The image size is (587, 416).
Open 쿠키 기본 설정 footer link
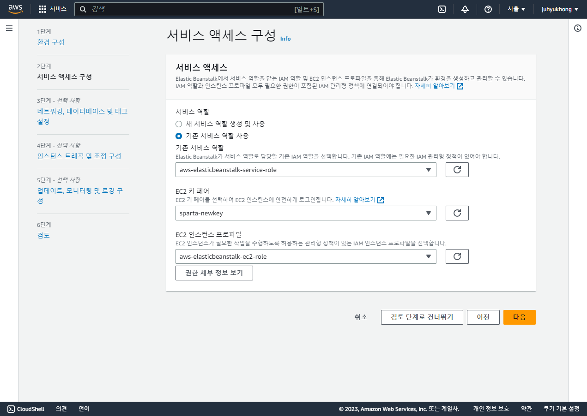pyautogui.click(x=561, y=409)
